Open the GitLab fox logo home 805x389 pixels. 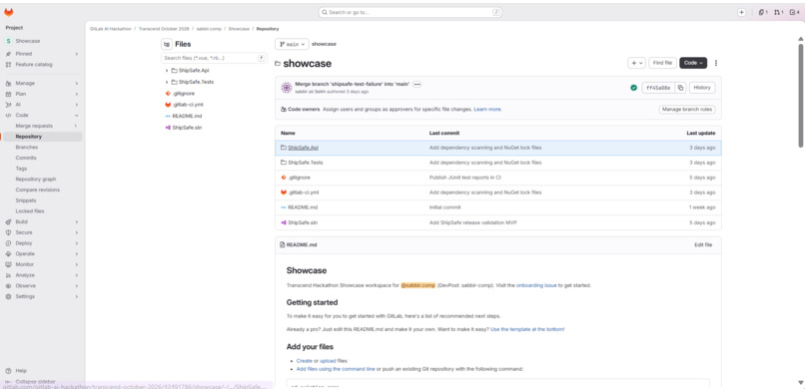[x=9, y=12]
